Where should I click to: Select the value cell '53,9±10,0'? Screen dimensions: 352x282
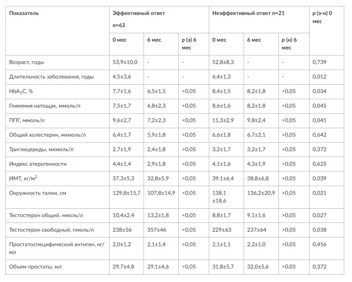pyautogui.click(x=125, y=62)
